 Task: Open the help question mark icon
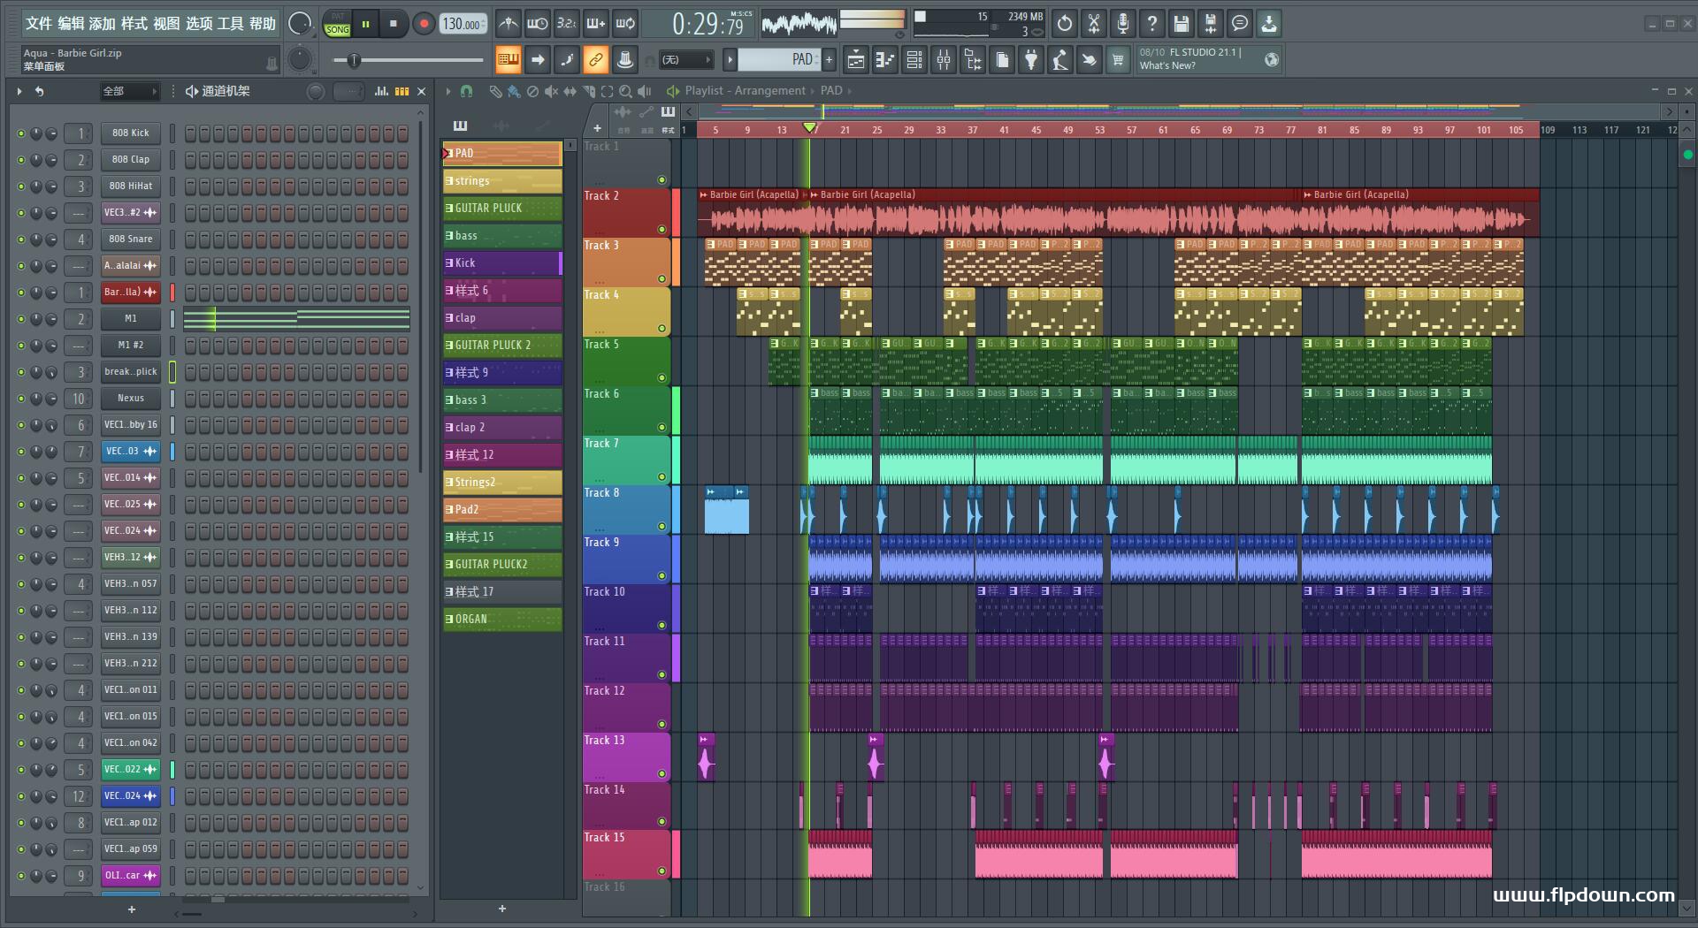pyautogui.click(x=1152, y=24)
